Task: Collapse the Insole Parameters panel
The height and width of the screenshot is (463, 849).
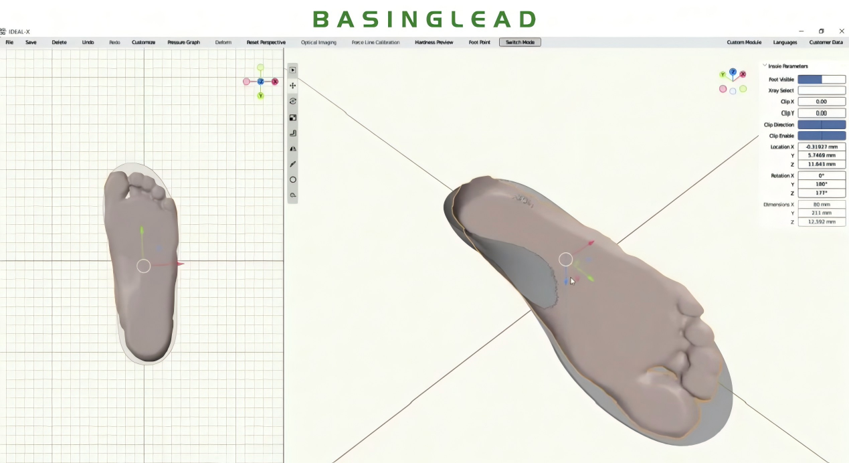Action: 765,66
